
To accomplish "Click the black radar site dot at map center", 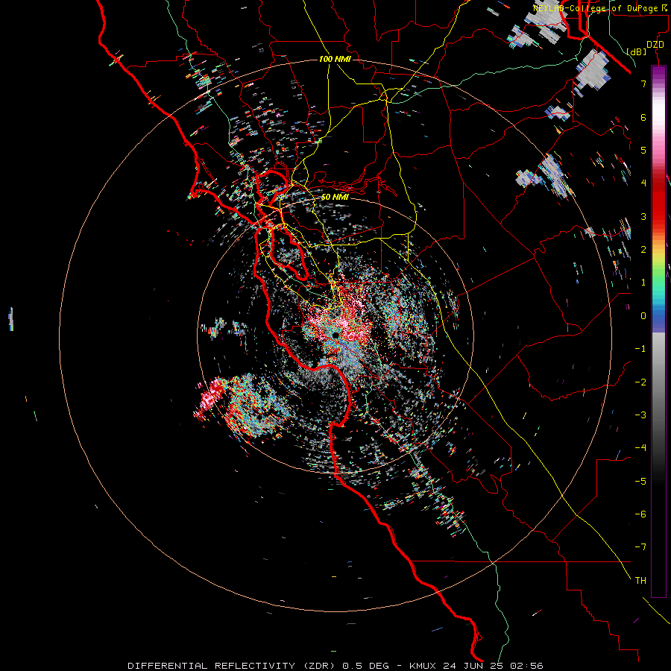I will point(336,335).
